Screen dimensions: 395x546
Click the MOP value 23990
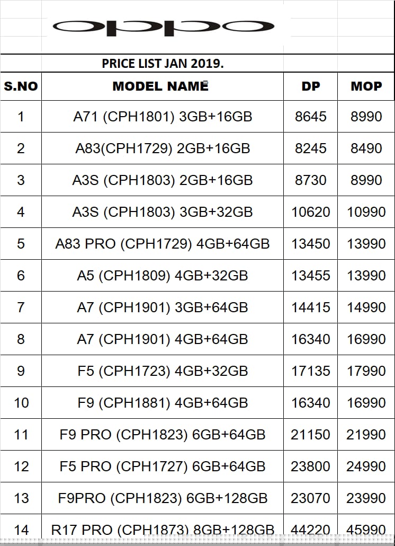point(366,498)
